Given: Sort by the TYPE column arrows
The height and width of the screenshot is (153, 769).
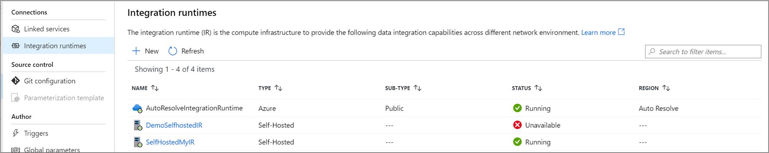Looking at the screenshot, I should point(279,88).
